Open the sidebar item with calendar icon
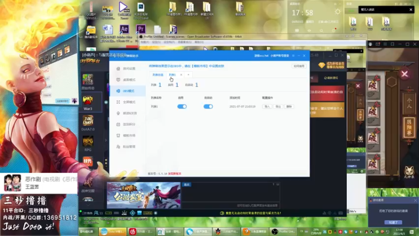The image size is (419, 236). 127,124
